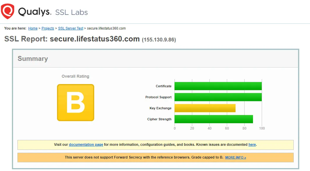Click the Certificate chart label

tap(163, 86)
